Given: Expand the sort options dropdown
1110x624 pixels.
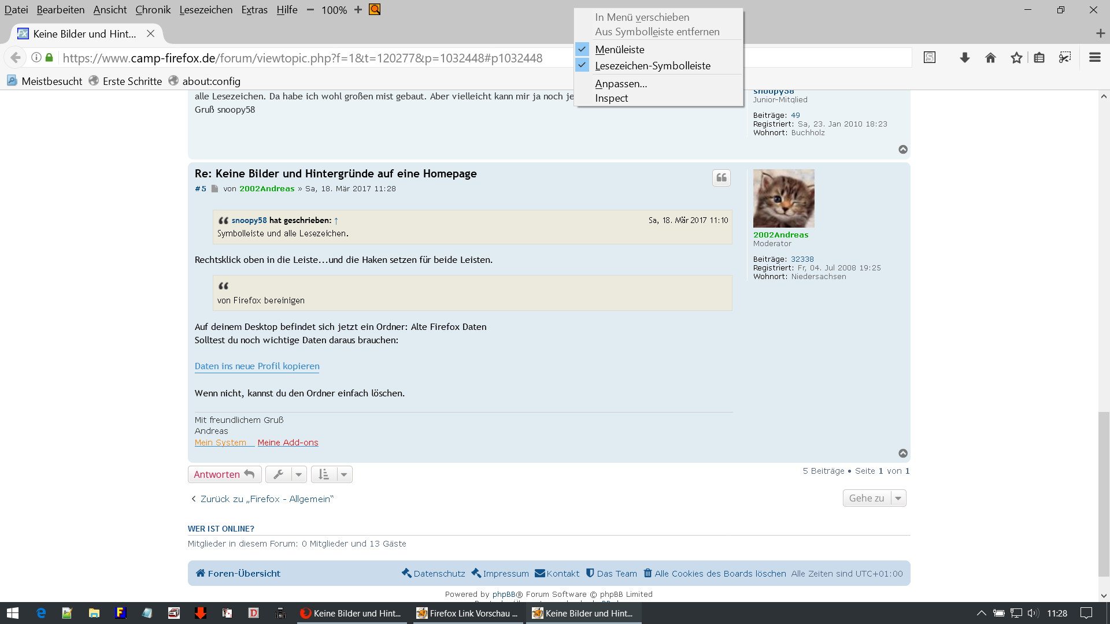Looking at the screenshot, I should 343,474.
